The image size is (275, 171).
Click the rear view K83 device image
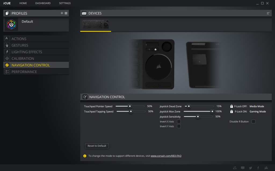tap(204, 65)
